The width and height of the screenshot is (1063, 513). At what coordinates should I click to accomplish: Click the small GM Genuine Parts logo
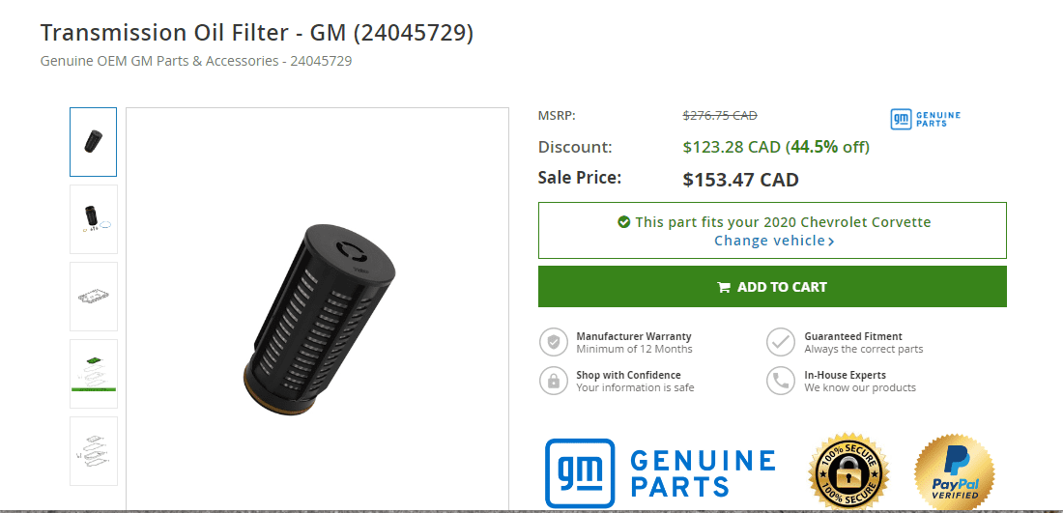point(925,120)
